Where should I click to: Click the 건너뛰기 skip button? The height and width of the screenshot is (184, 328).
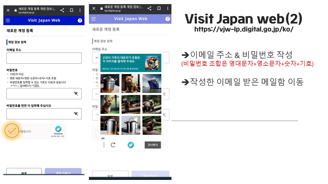coord(153,145)
